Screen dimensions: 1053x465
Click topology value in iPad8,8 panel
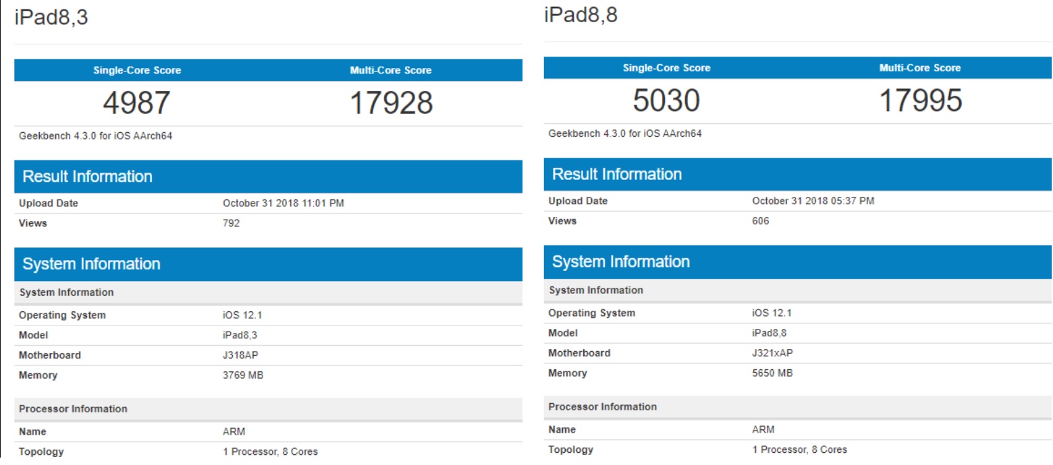(x=799, y=450)
